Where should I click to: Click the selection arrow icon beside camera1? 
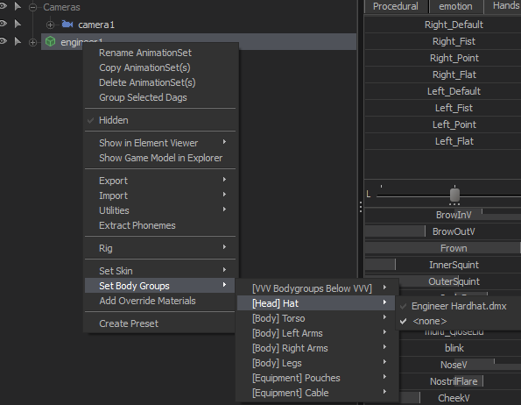[x=18, y=24]
